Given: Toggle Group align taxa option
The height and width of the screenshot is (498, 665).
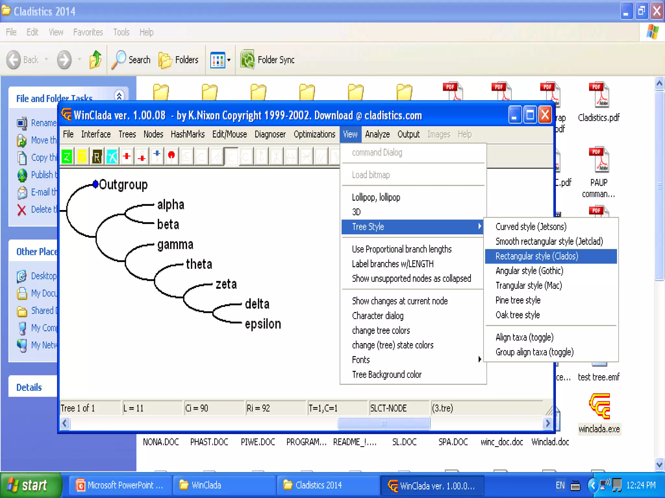Looking at the screenshot, I should (534, 352).
